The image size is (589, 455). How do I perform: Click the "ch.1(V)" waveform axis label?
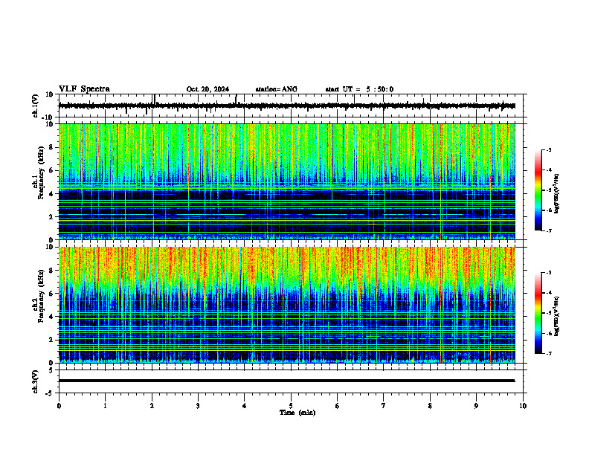pos(35,106)
